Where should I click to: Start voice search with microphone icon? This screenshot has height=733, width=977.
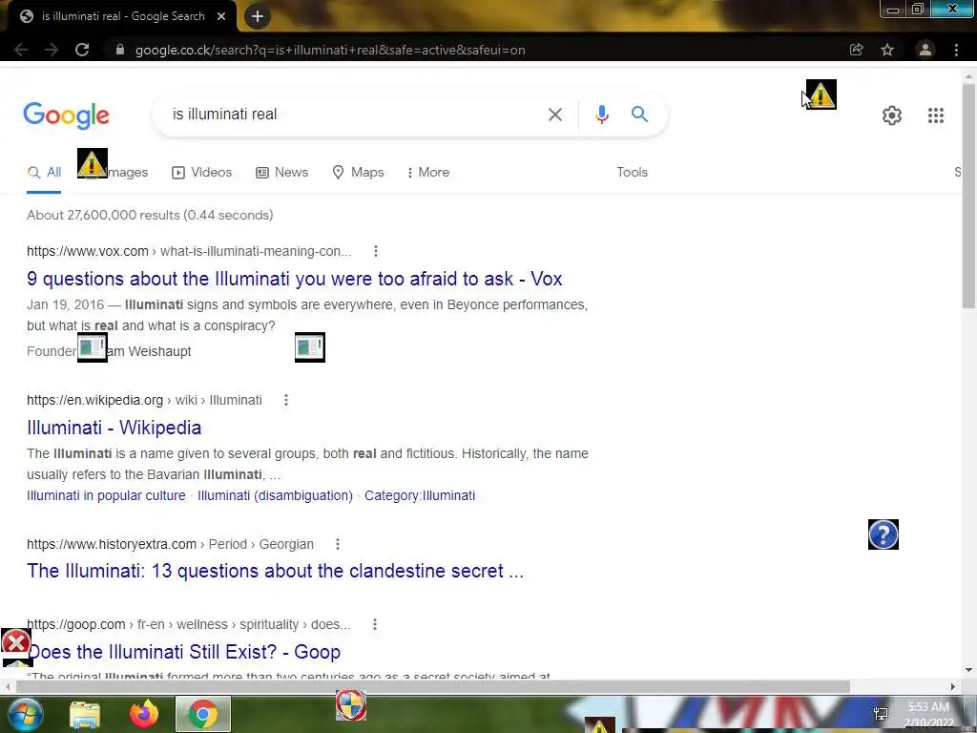pos(601,115)
